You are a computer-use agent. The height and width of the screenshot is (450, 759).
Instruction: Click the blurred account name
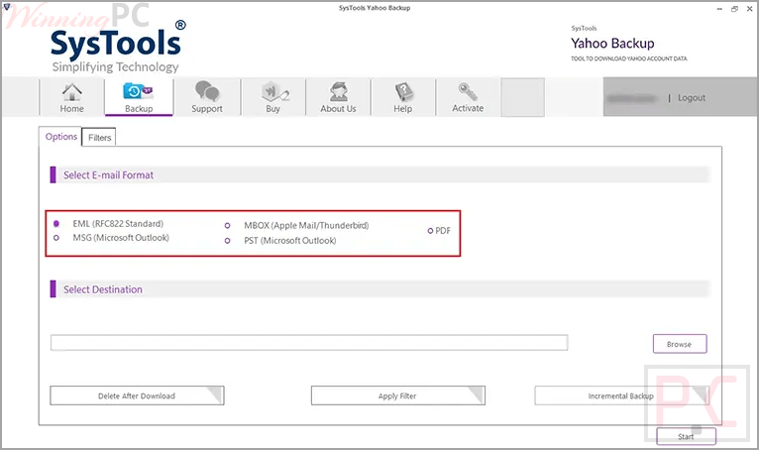632,98
